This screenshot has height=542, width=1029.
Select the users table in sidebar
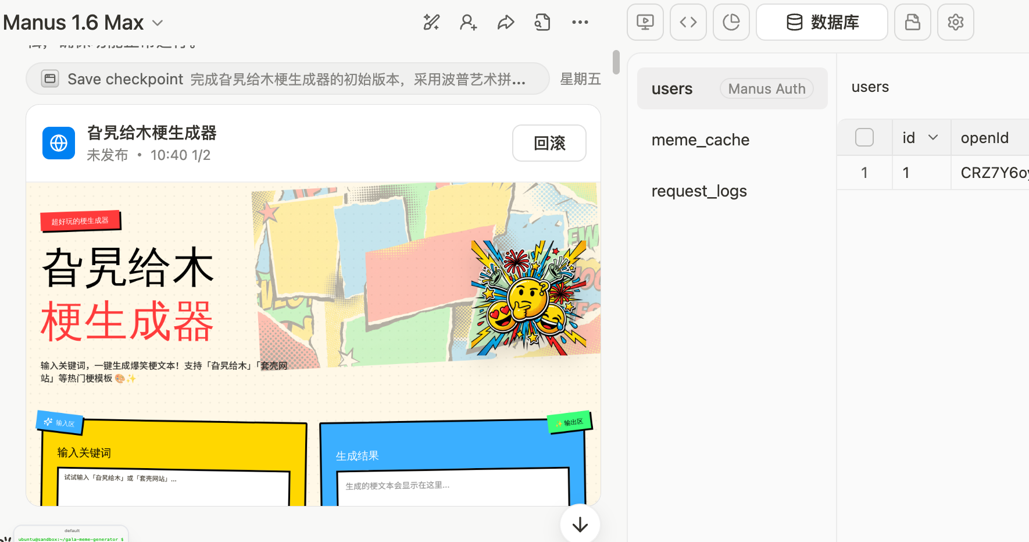672,89
